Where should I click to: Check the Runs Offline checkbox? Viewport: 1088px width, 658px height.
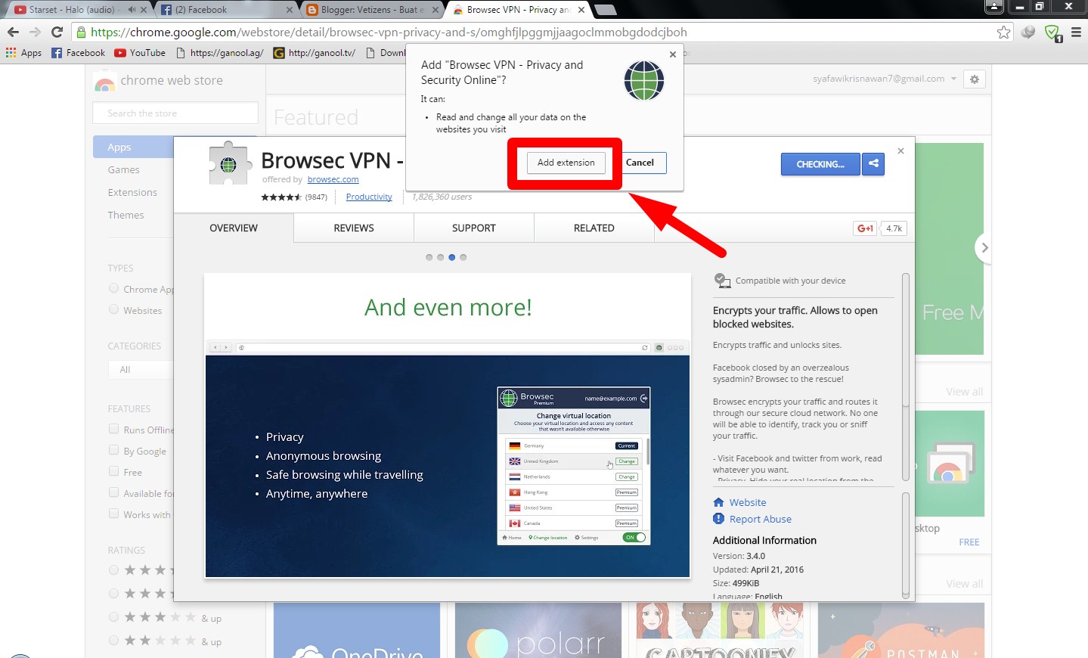coord(113,429)
